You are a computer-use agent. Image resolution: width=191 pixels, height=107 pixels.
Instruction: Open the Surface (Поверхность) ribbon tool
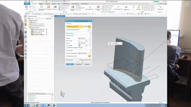point(126,8)
